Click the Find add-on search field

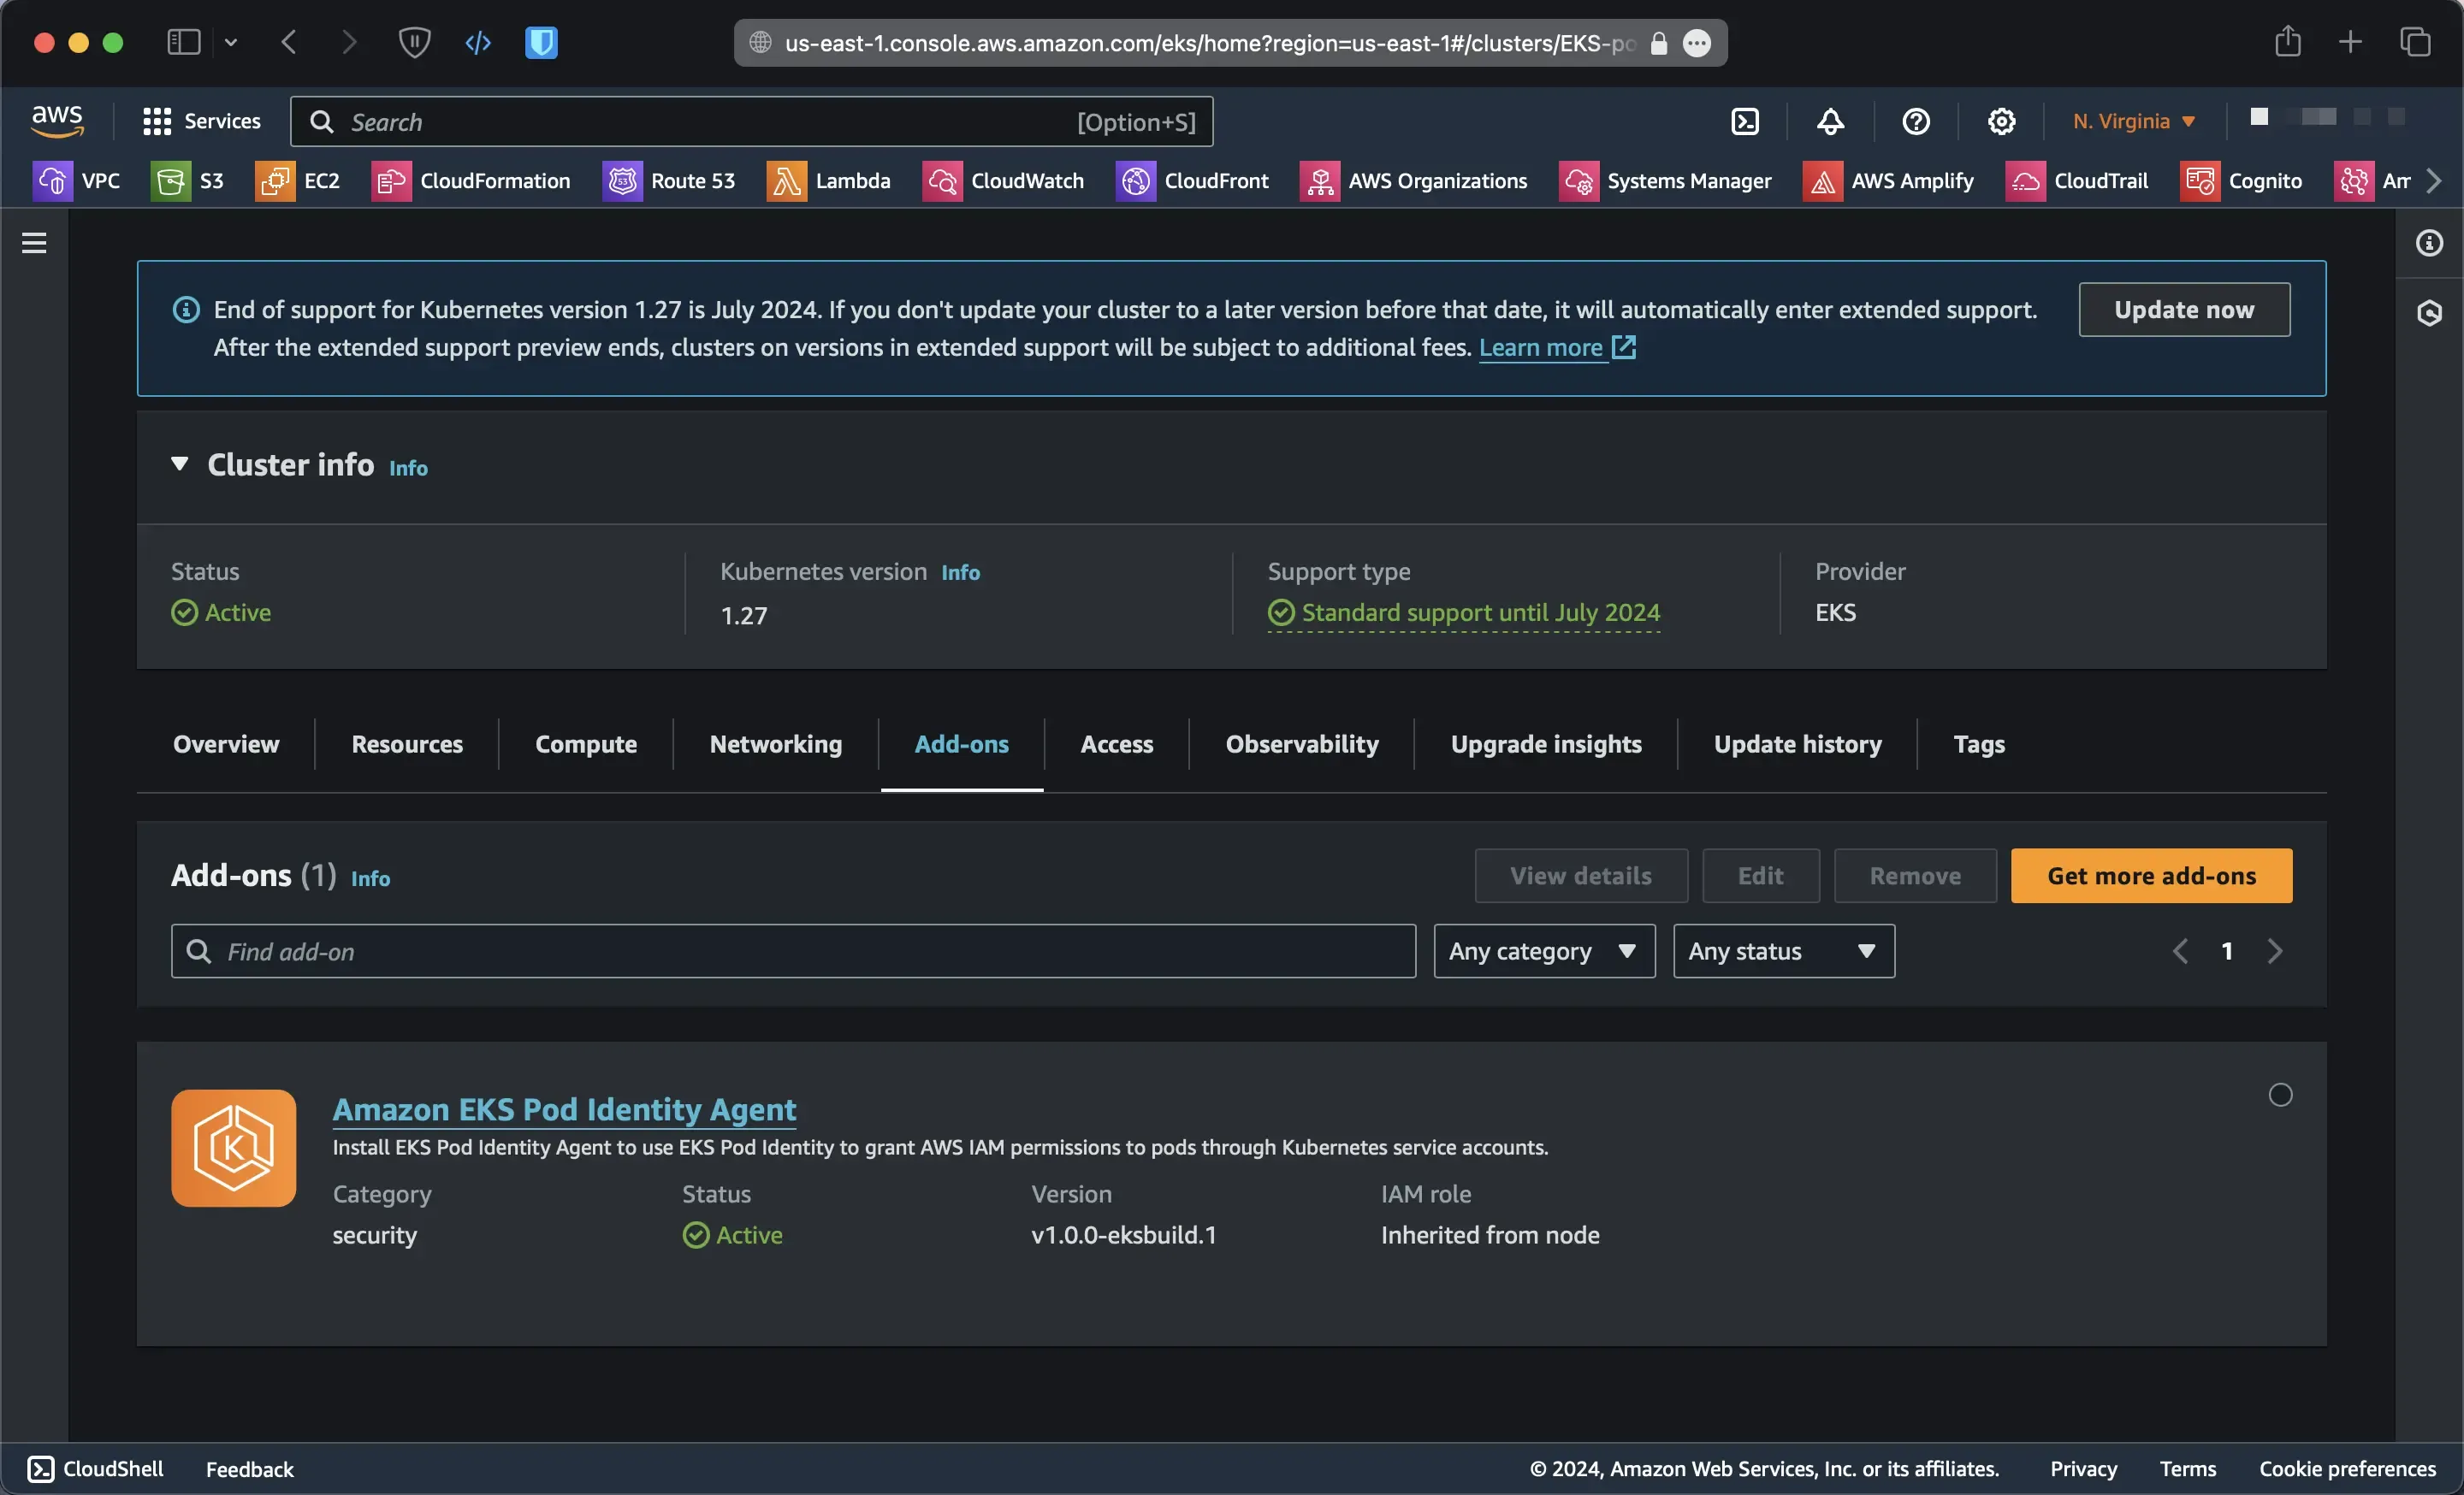coord(792,951)
